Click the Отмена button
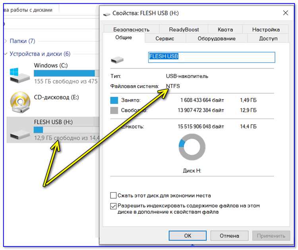Screen dimensions: 298x250 229,236
